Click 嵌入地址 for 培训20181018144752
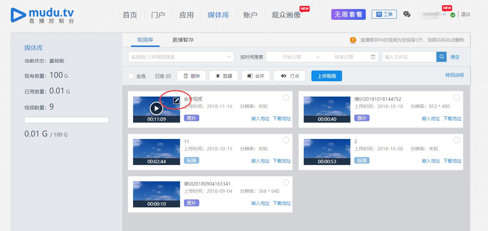488x231 pixels. point(431,118)
